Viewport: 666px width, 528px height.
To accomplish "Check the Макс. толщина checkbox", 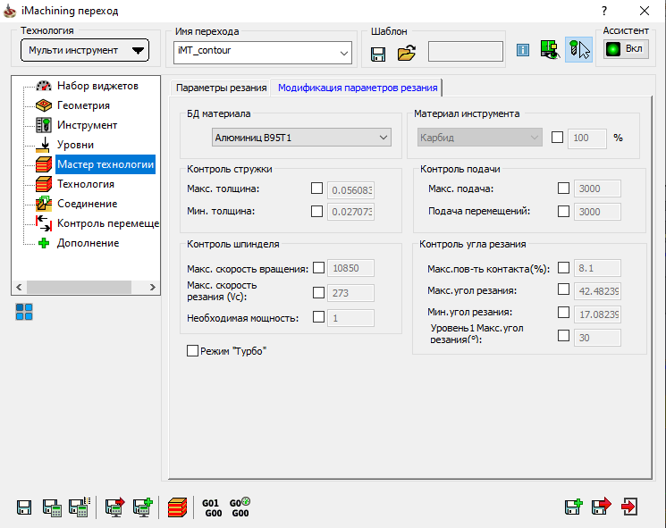I will [x=316, y=188].
